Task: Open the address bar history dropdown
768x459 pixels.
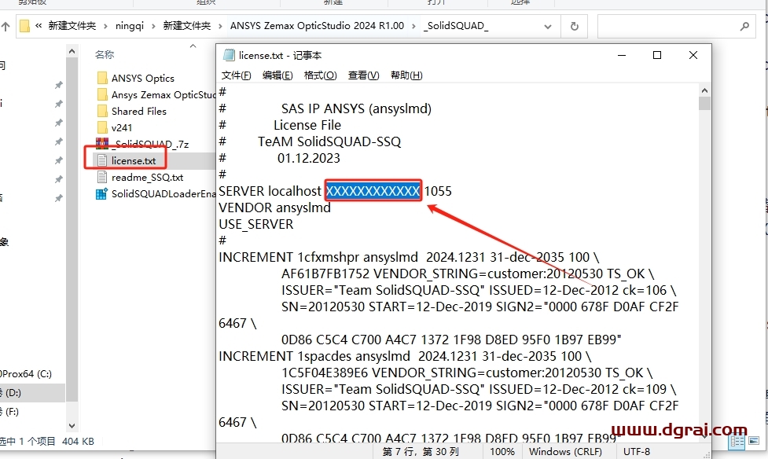Action: 548,27
